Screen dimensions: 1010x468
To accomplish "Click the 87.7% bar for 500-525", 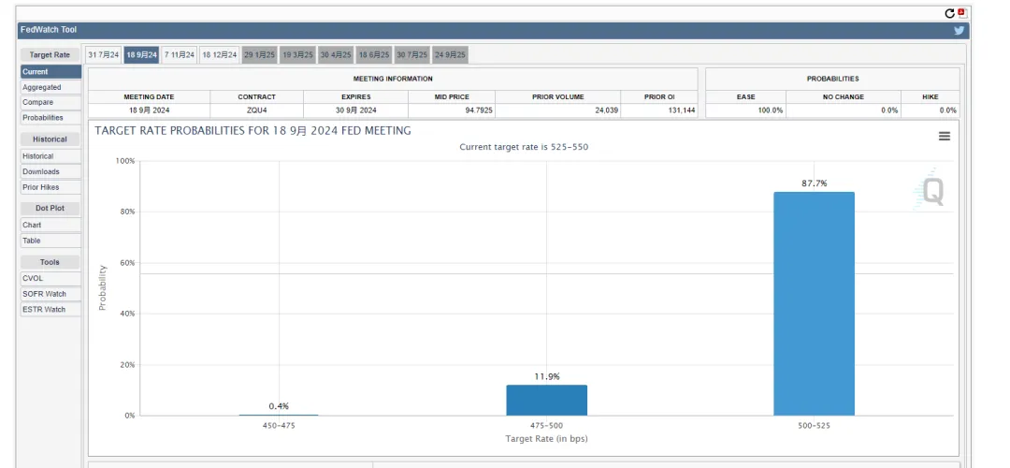I will click(x=814, y=303).
